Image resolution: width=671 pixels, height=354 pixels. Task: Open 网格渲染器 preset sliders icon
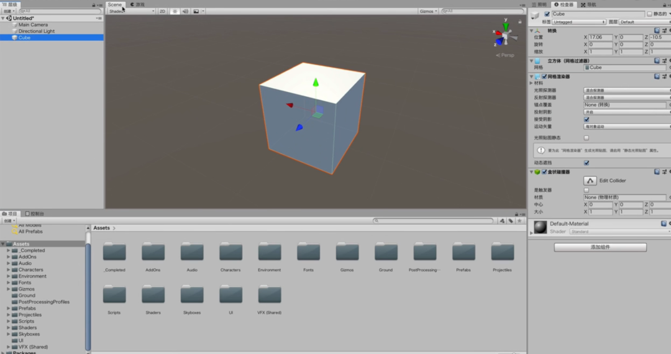[x=664, y=76]
